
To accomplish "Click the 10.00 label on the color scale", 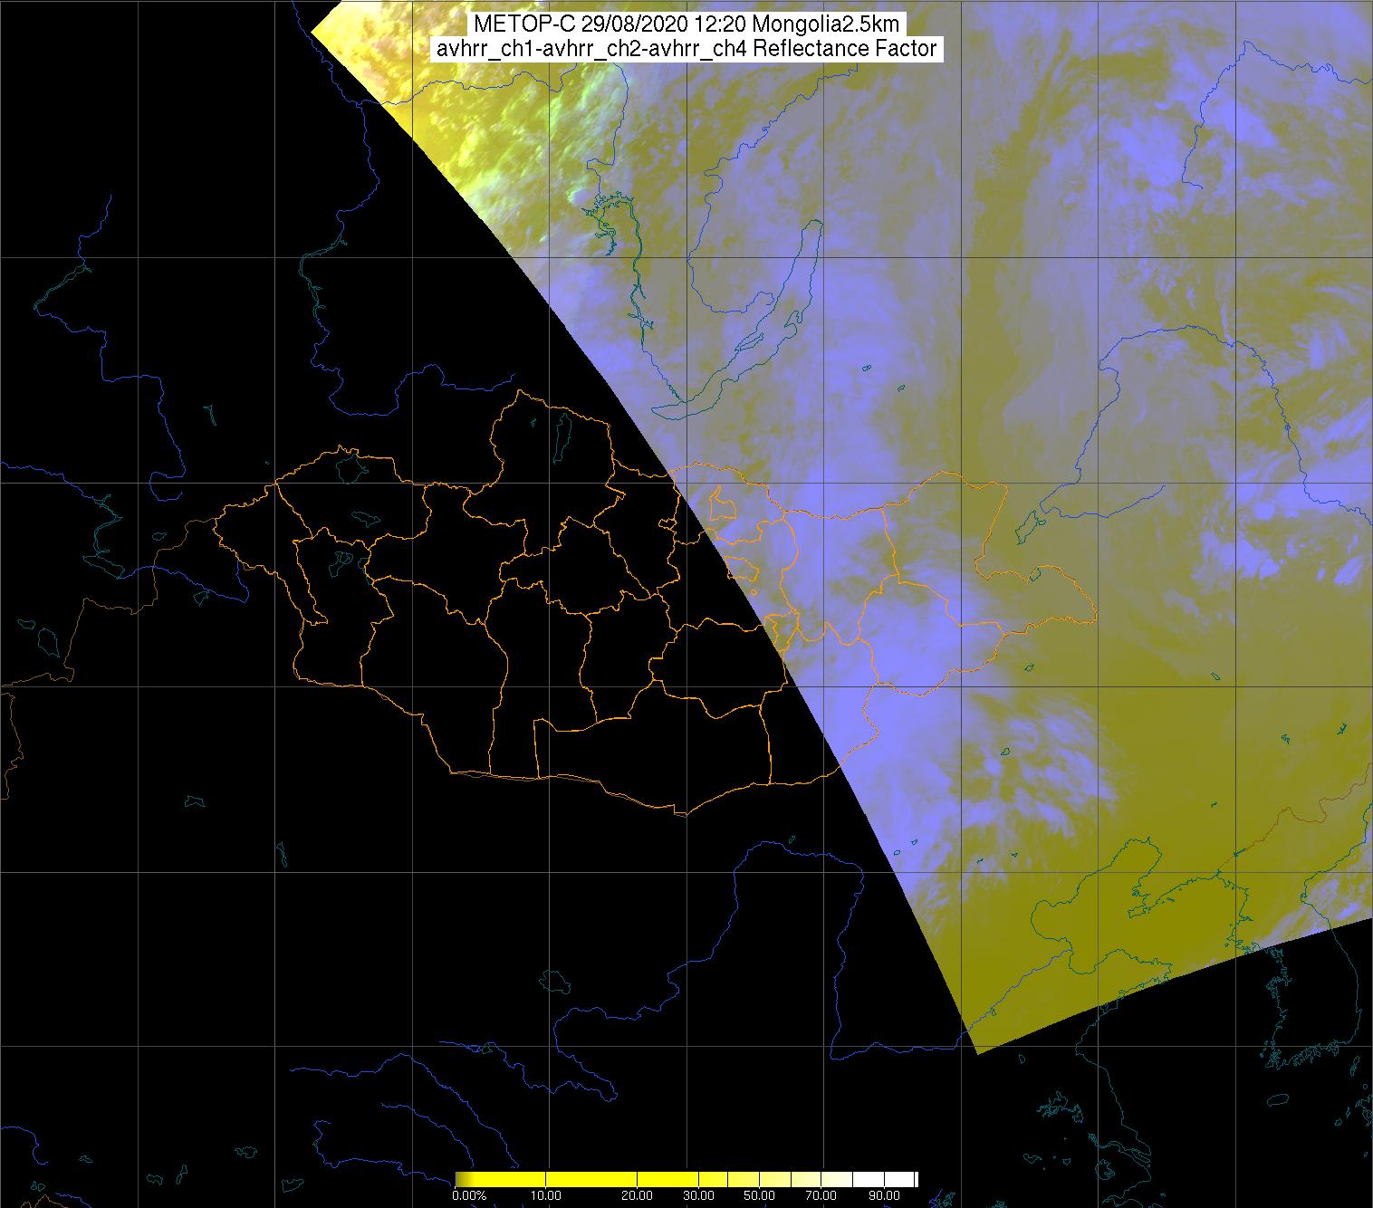I will 546,1195.
